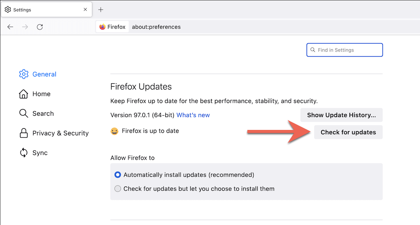Close the Settings tab
The width and height of the screenshot is (420, 225).
85,9
